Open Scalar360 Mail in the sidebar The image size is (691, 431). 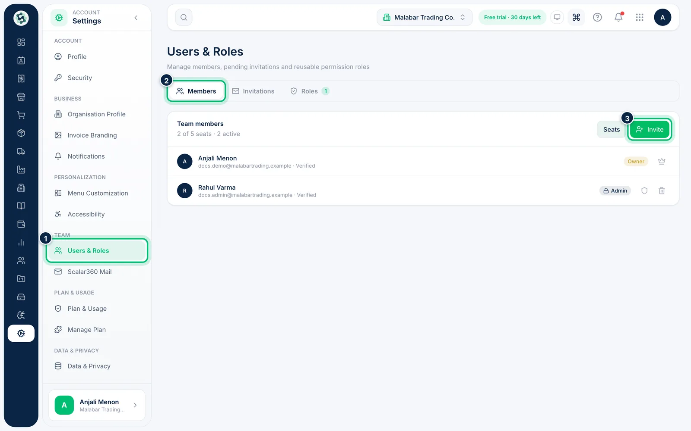97,272
